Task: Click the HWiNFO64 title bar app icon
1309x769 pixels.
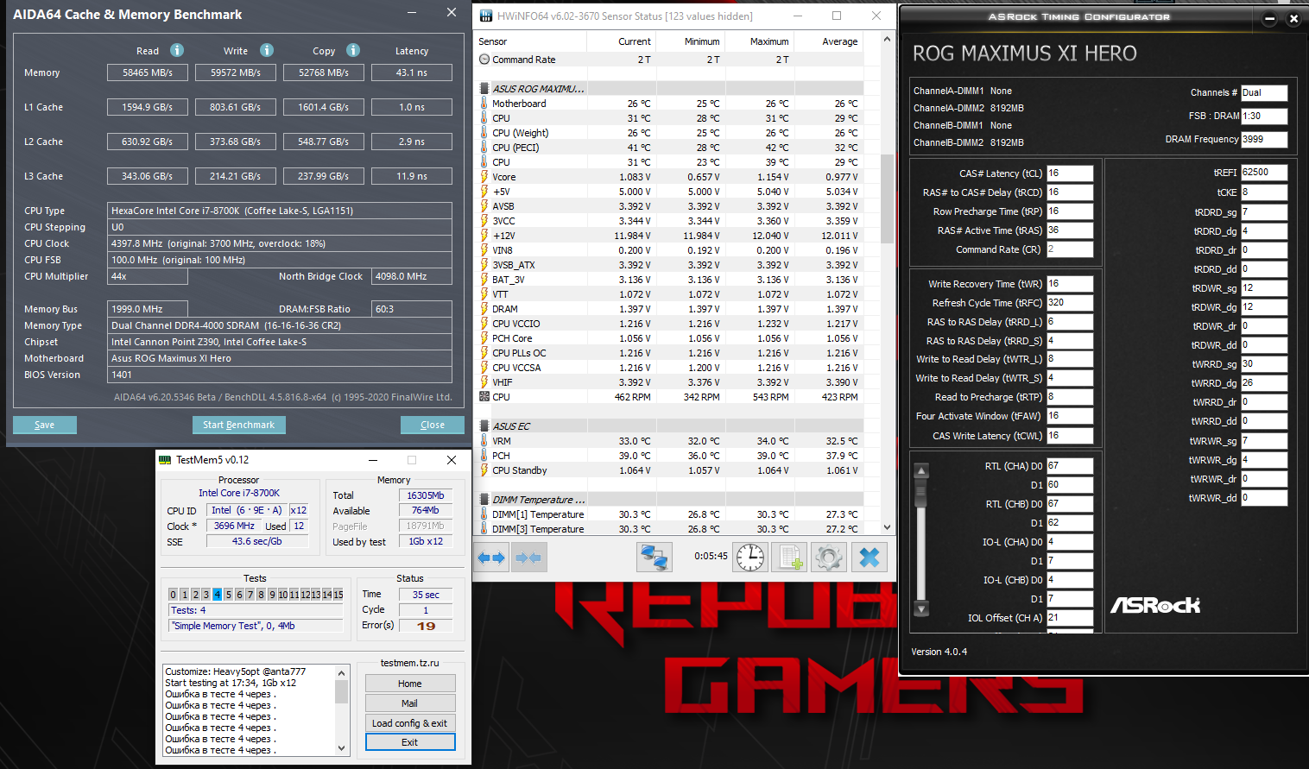Action: coord(486,16)
